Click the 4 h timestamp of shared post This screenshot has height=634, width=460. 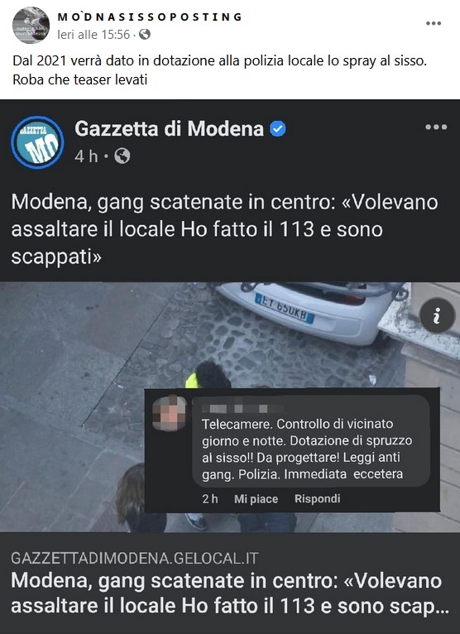pos(86,156)
